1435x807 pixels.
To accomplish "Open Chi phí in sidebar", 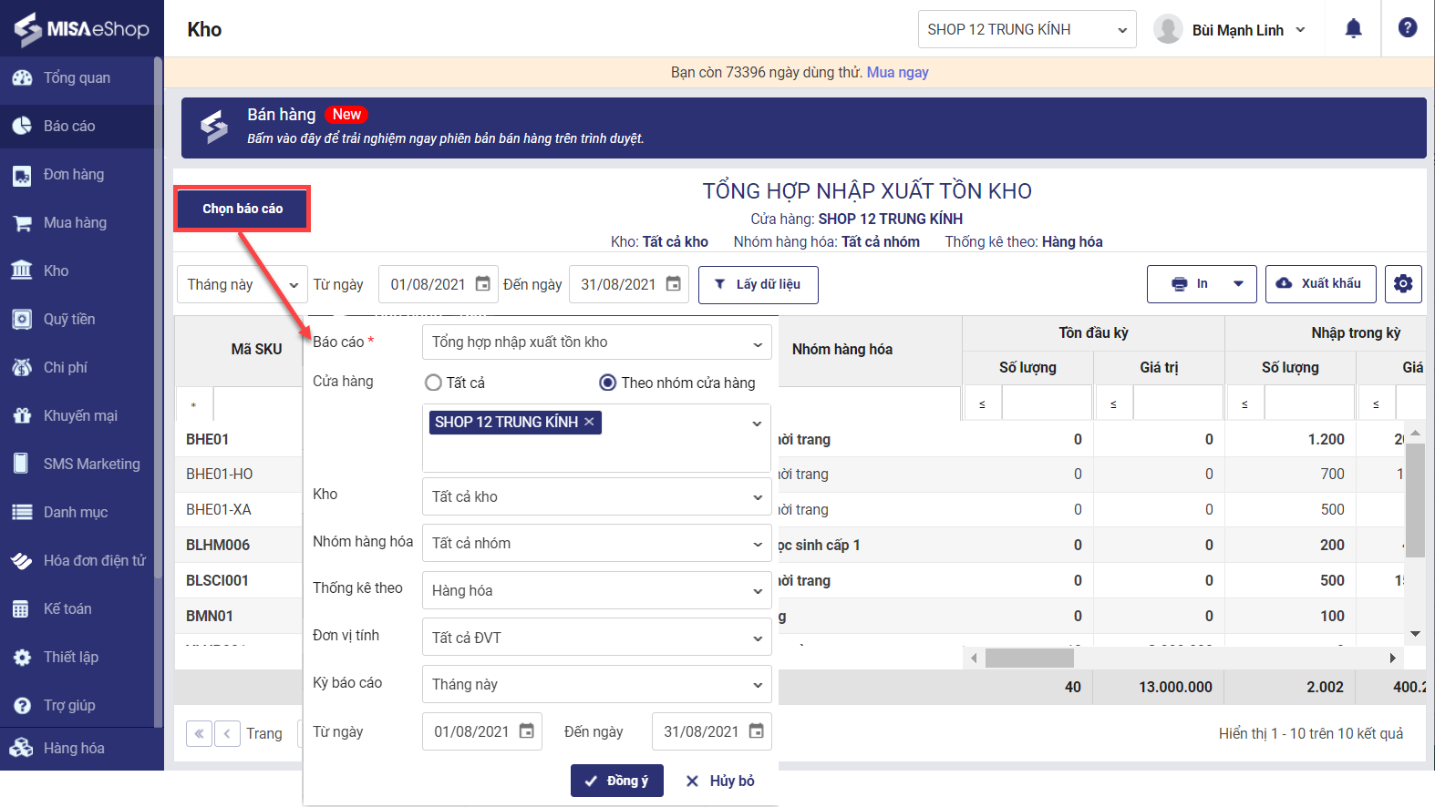I will (77, 367).
